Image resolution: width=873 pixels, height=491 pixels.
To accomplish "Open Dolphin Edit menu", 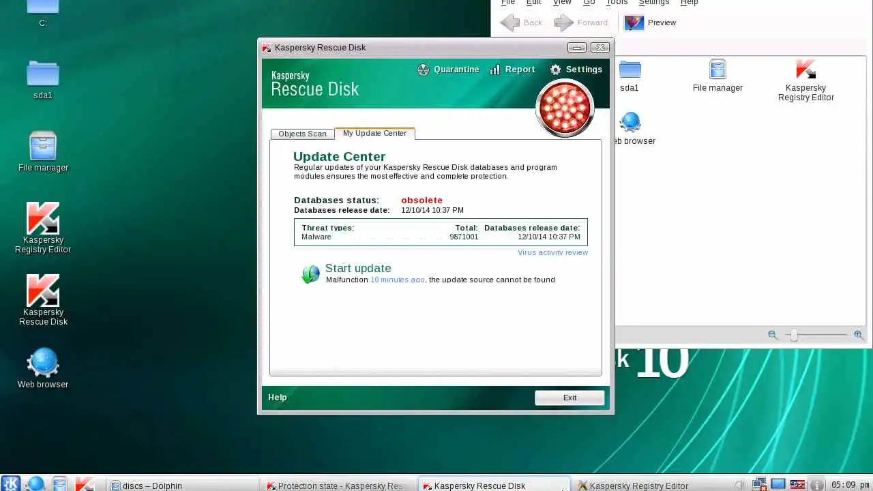I will [534, 3].
